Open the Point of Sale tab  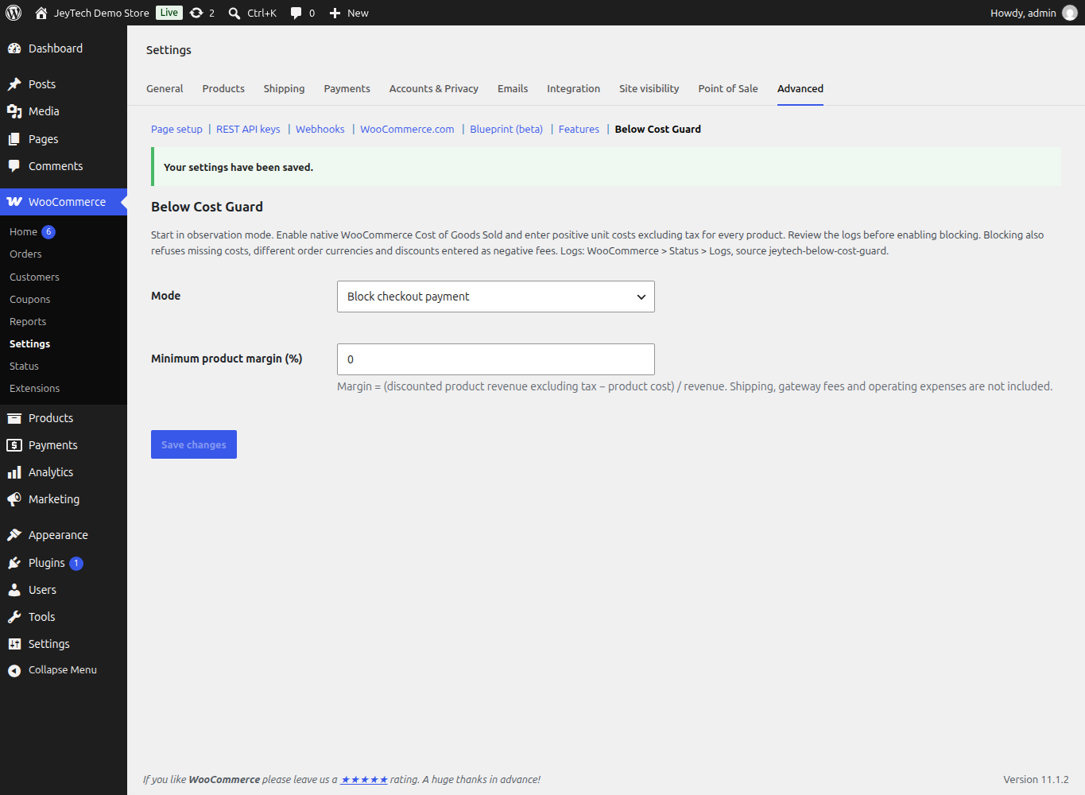coord(728,88)
